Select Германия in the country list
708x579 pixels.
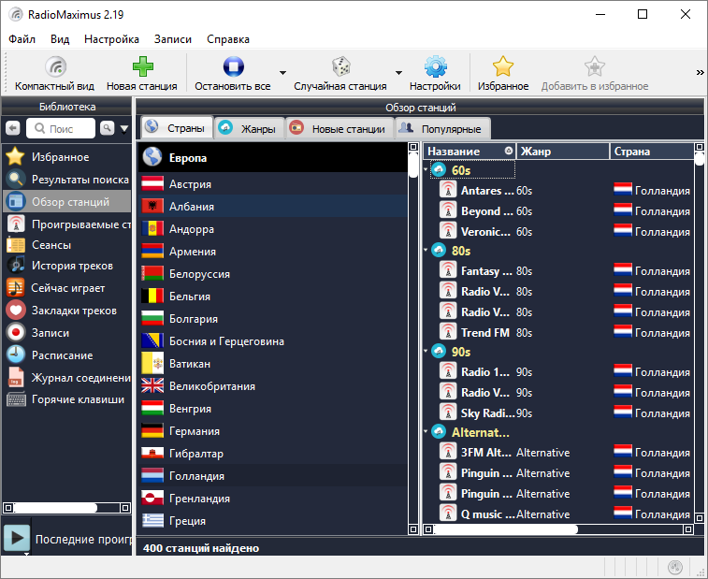[194, 431]
